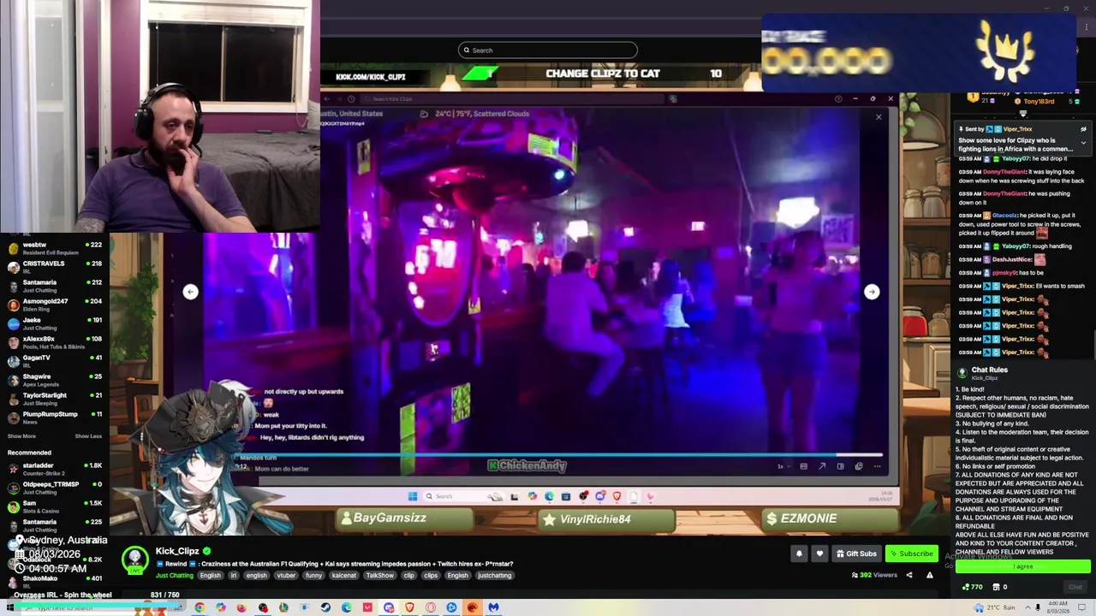
Task: Select the justchatting tag
Action: pyautogui.click(x=494, y=576)
